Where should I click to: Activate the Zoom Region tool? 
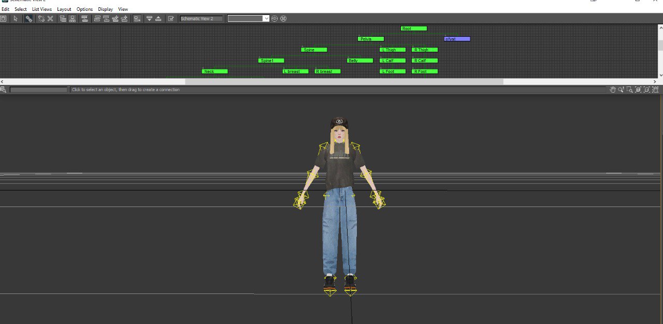click(630, 90)
